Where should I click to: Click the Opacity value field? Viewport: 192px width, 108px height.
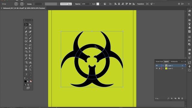click(x=85, y=4)
